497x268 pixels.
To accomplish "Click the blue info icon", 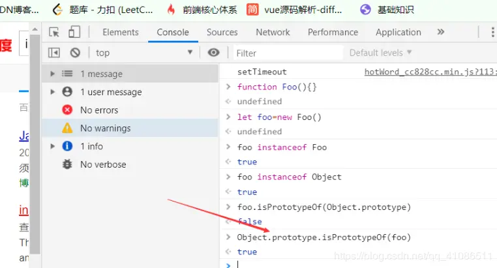I will [67, 145].
